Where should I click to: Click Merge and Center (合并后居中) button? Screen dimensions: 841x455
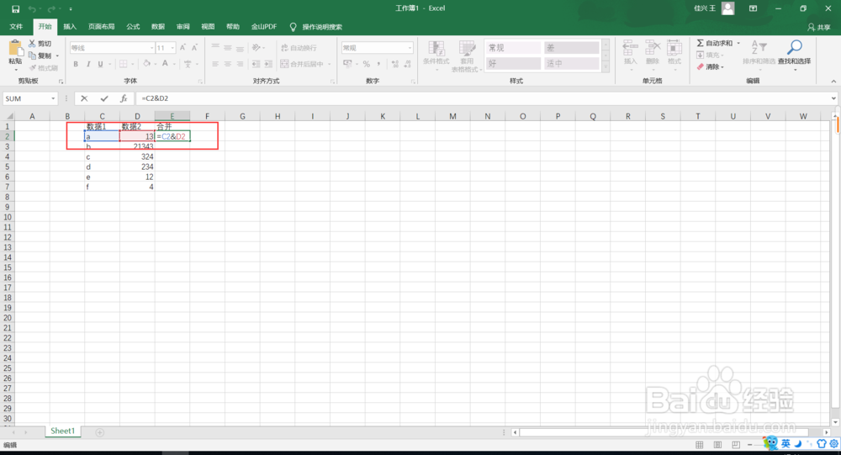click(x=302, y=64)
